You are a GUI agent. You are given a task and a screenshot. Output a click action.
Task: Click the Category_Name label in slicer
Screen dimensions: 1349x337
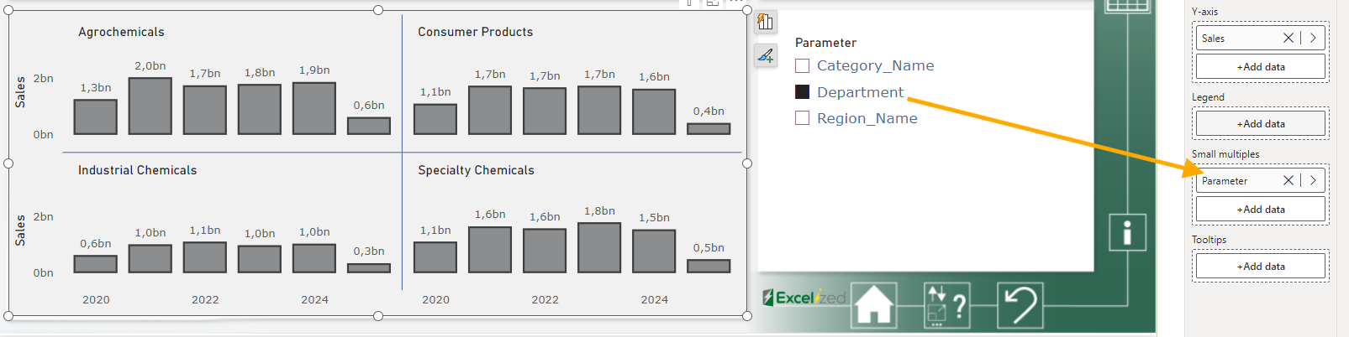[x=876, y=65]
